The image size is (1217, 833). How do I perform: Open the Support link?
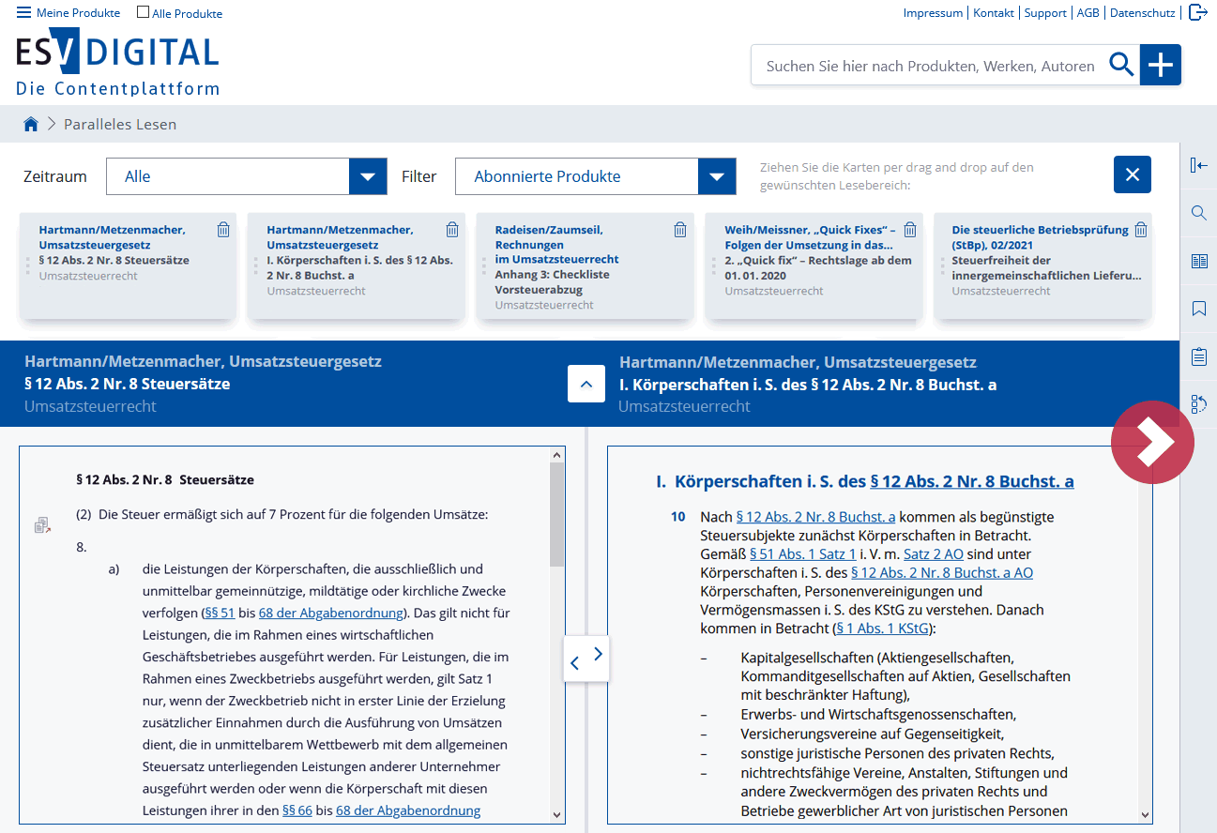(x=1045, y=13)
